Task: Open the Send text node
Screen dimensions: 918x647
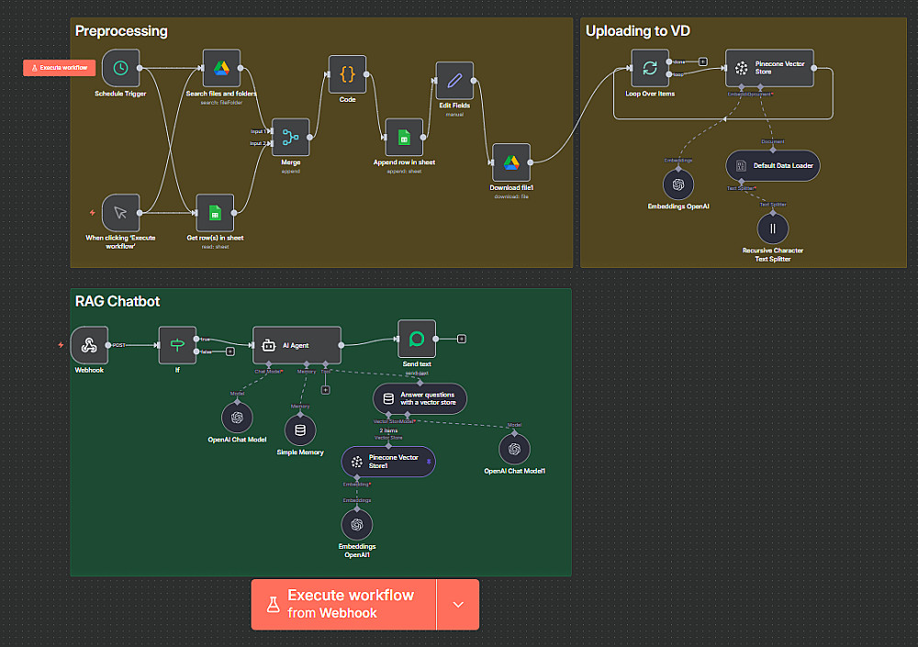Action: point(417,339)
